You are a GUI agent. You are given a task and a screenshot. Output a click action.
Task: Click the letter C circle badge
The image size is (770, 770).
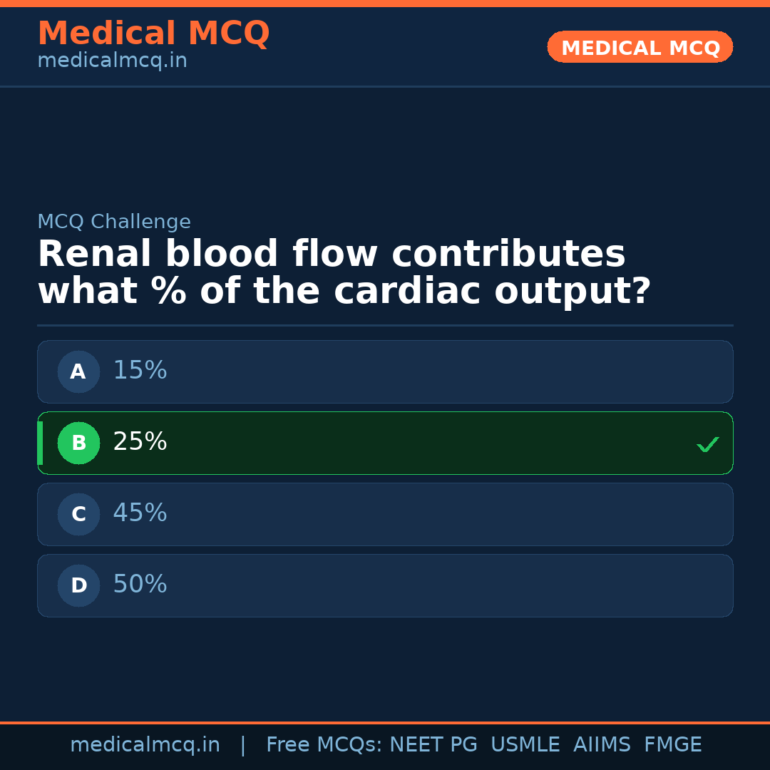78,514
